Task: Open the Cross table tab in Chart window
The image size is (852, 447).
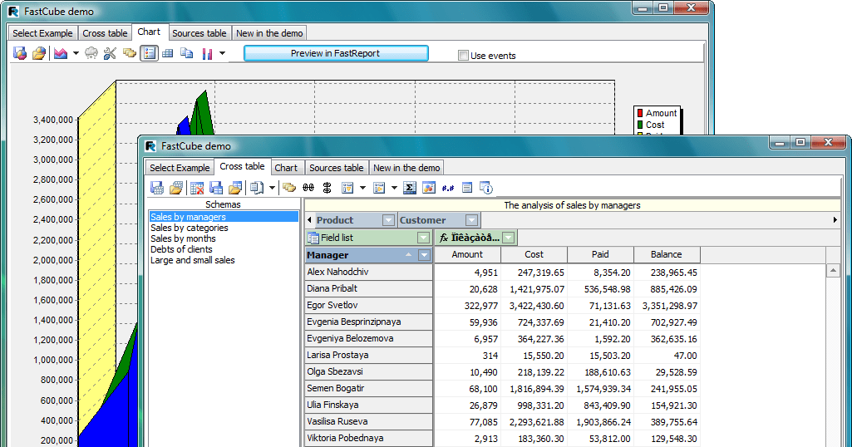Action: 105,33
